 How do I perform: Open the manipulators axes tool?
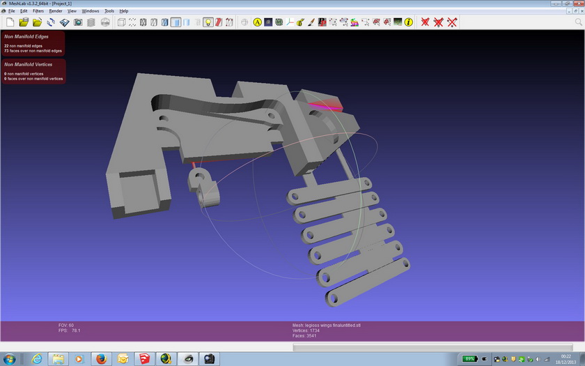[x=290, y=22]
